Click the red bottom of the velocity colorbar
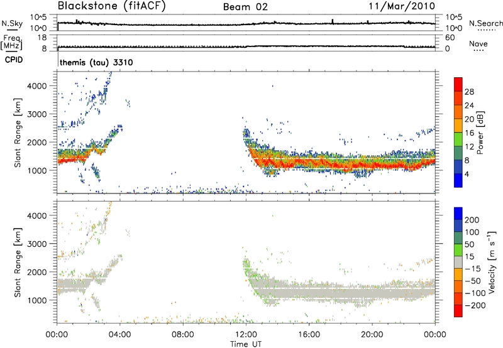Image resolution: width=503 pixels, height=348 pixels. [x=458, y=311]
